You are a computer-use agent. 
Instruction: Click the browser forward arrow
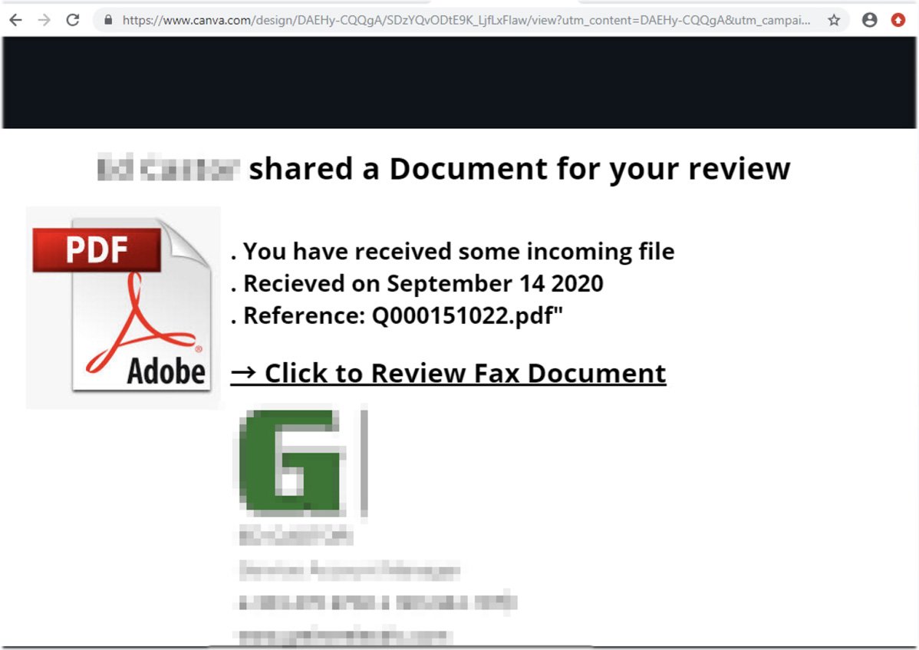tap(44, 21)
